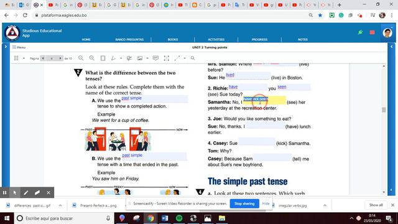Open the hamburger Menu in the reader
The height and width of the screenshot is (224, 398).
coord(19,47)
